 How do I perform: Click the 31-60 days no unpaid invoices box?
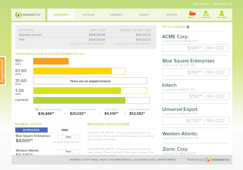tap(90, 81)
